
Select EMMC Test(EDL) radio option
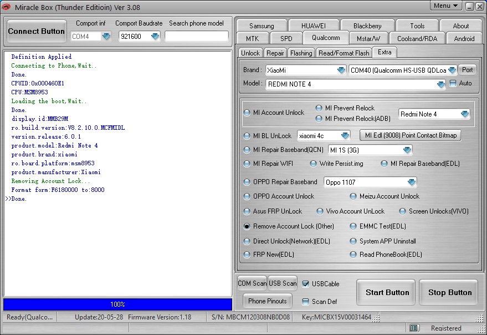pos(353,226)
